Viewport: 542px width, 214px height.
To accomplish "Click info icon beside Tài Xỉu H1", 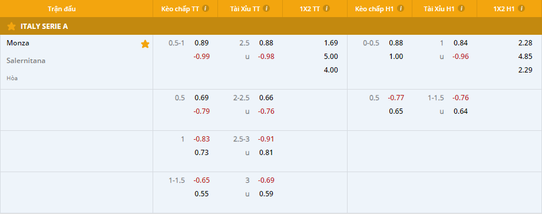I will (x=461, y=9).
